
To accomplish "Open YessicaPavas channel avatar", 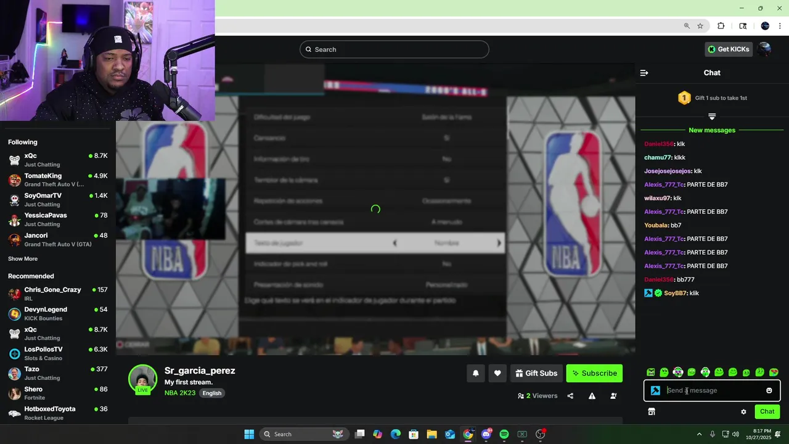I will (14, 220).
